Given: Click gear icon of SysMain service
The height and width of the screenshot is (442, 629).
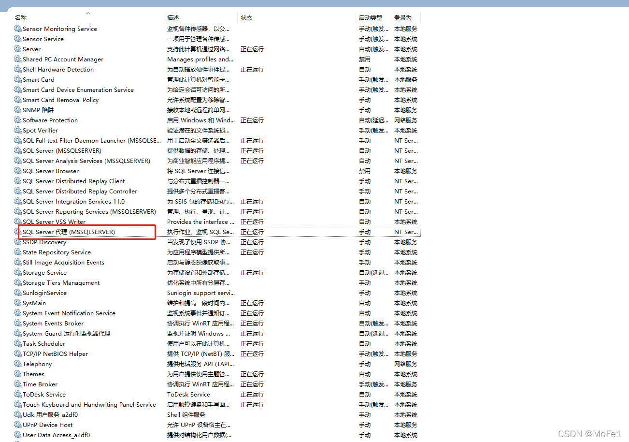Looking at the screenshot, I should coord(18,303).
